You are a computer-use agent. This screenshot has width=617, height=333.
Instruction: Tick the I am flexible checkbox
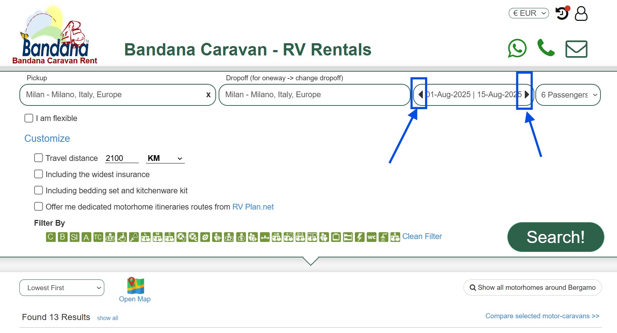click(29, 118)
